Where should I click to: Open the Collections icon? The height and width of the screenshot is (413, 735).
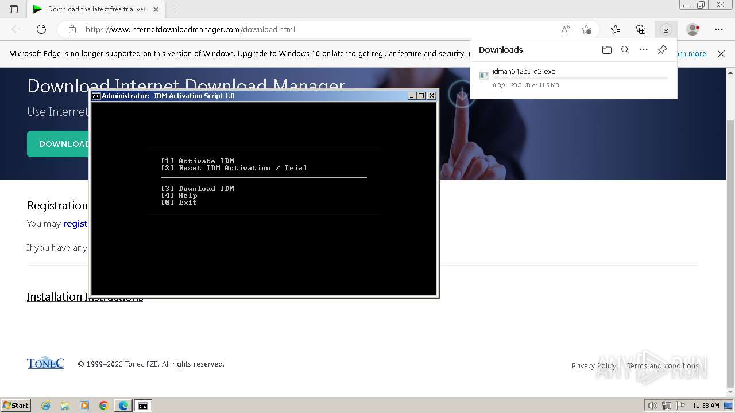641,29
